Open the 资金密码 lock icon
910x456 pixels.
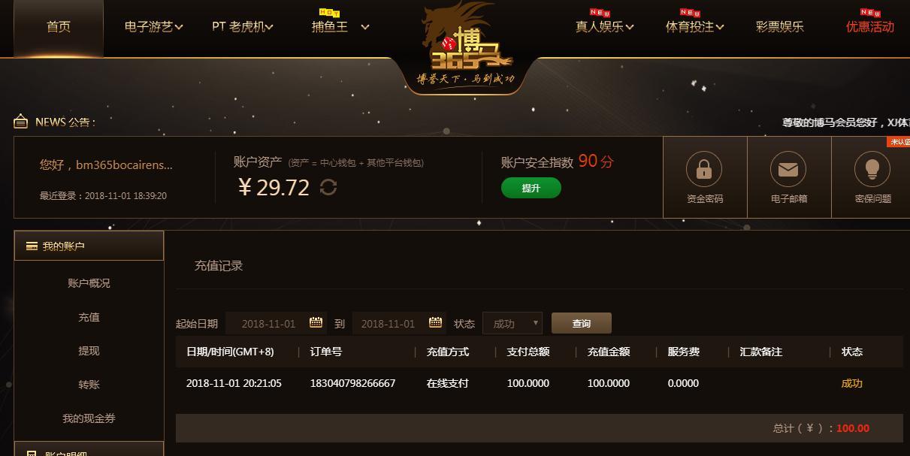pyautogui.click(x=704, y=170)
